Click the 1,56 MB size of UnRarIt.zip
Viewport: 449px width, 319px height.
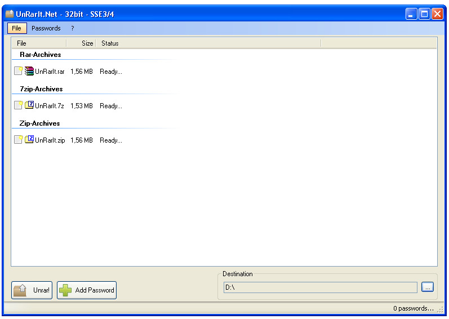(82, 140)
